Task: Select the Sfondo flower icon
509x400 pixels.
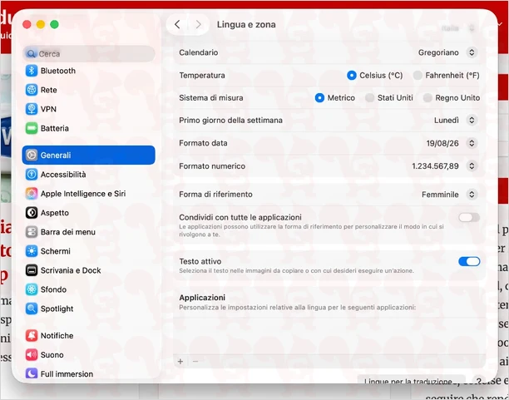Action: 32,289
